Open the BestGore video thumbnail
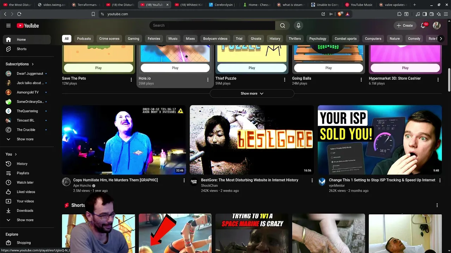Viewport: 451px width, 253px height. pyautogui.click(x=252, y=140)
